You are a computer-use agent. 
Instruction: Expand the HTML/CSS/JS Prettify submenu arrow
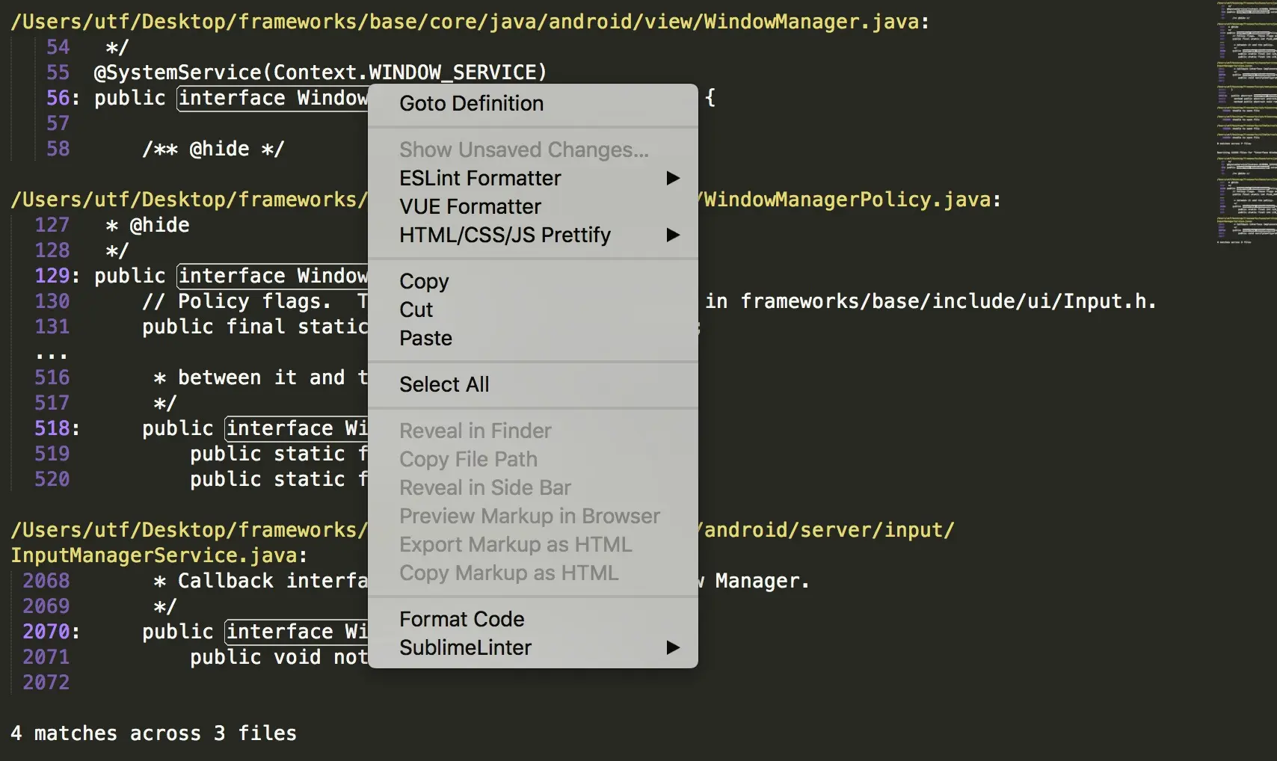tap(673, 235)
